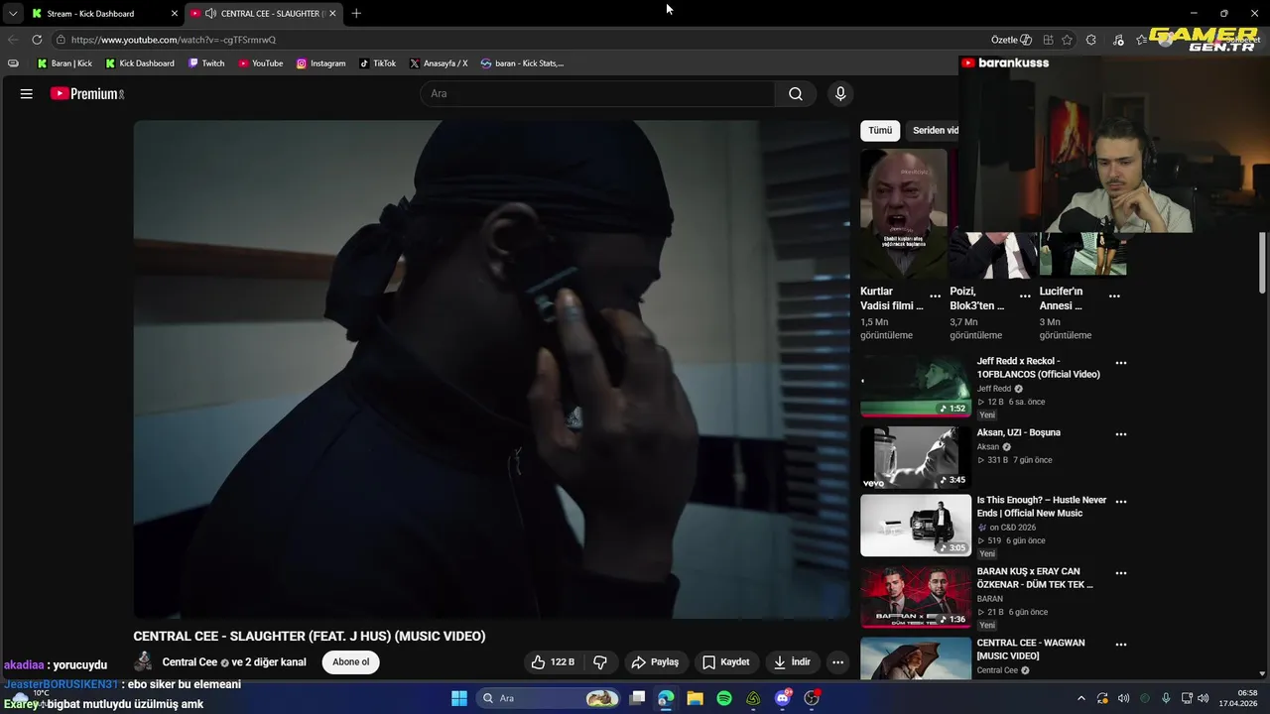This screenshot has width=1270, height=714.
Task: Open the YouTube hamburger guide menu
Action: point(27,93)
